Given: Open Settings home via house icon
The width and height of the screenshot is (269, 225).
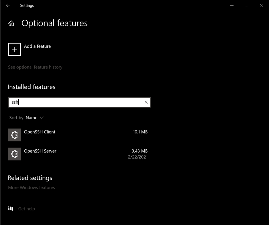Looking at the screenshot, I should click(x=11, y=23).
